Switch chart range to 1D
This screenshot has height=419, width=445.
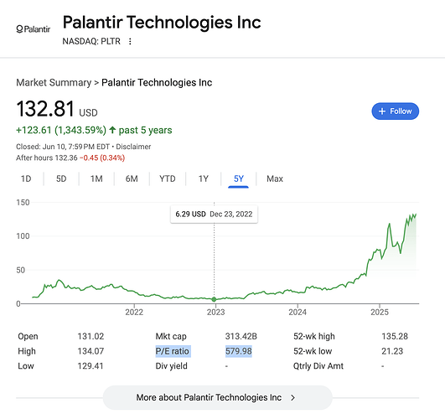26,178
